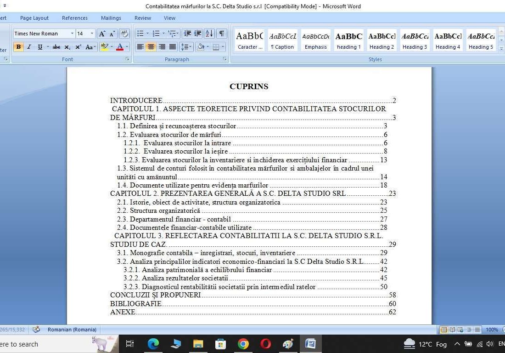This screenshot has height=353, width=505.
Task: Click the Shrink Font icon
Action: [x=112, y=34]
